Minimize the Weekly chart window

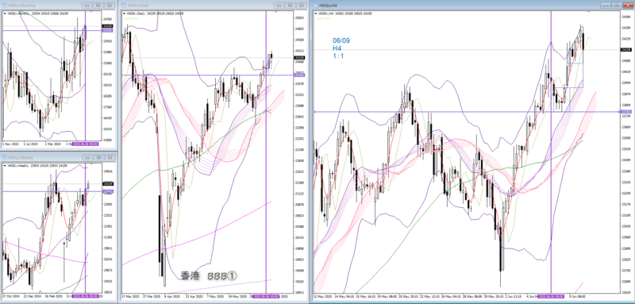point(87,157)
